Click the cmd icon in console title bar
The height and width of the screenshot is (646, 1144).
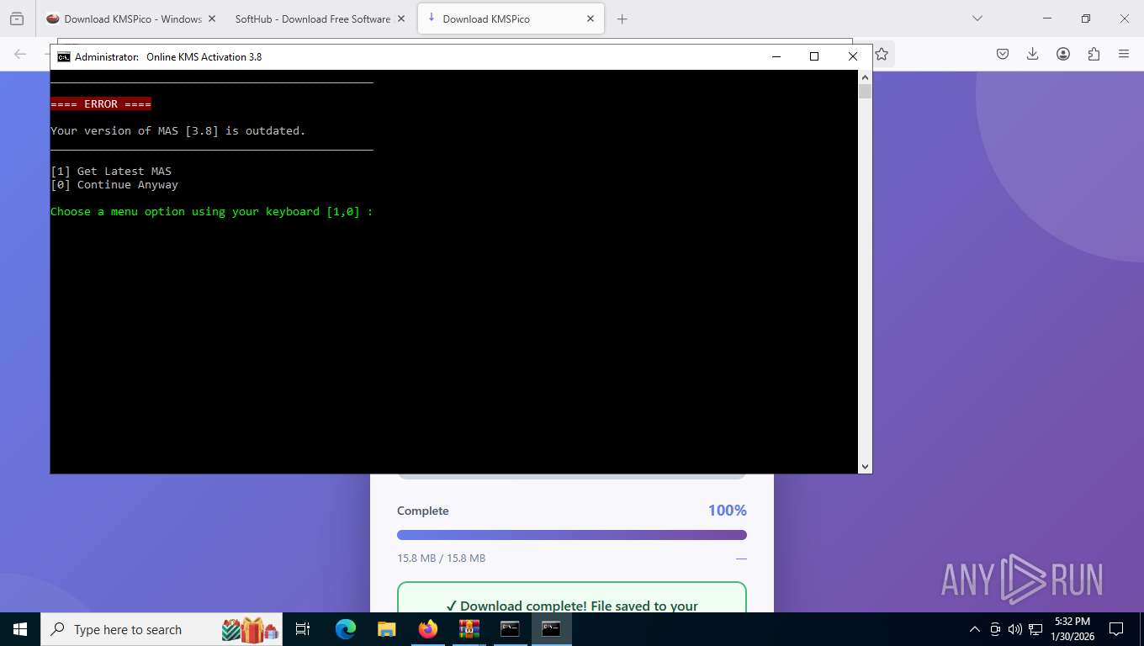(64, 57)
